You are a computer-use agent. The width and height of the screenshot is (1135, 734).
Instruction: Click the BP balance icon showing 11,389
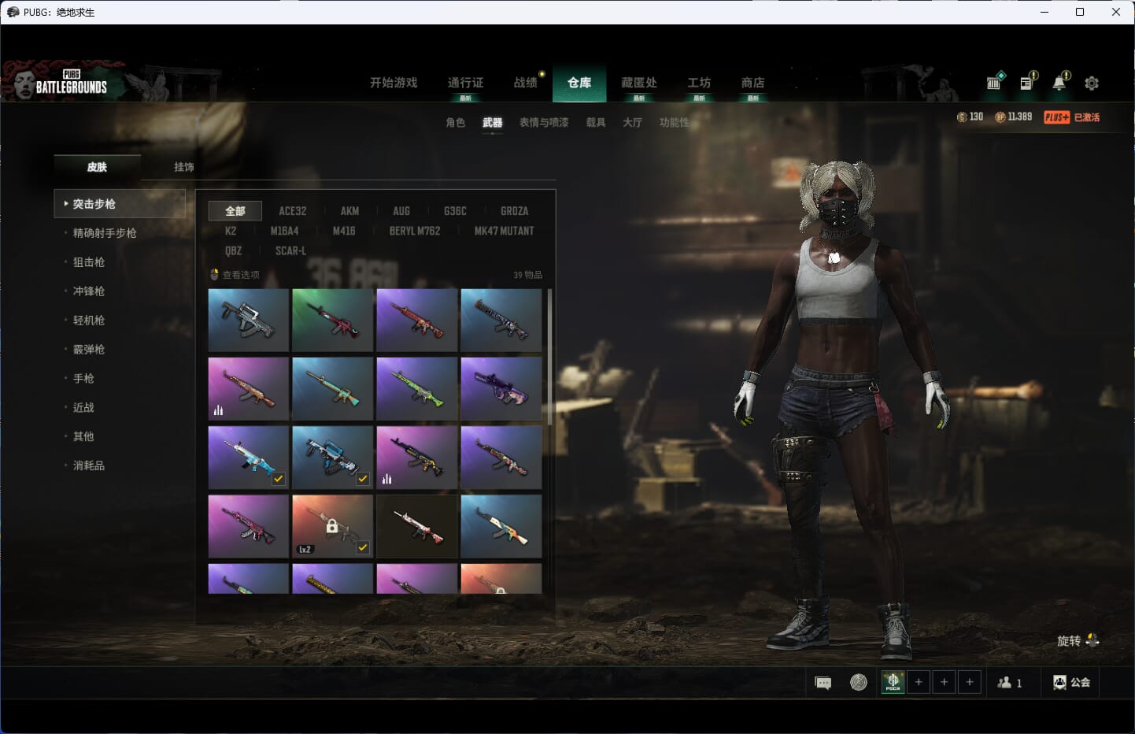[x=1000, y=117]
